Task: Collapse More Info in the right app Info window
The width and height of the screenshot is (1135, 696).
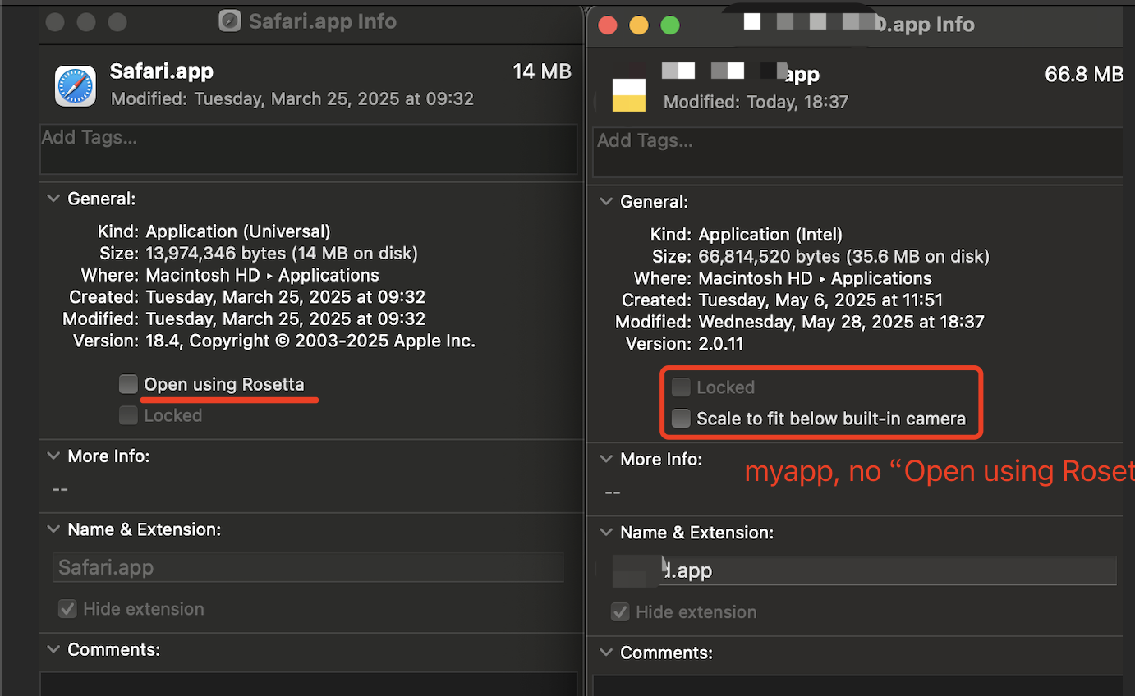Action: 606,459
